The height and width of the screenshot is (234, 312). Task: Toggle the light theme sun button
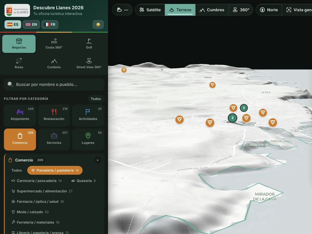click(98, 24)
